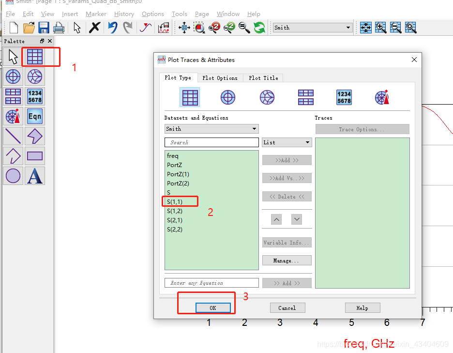Click the Cancel button
Viewport: 453px width, 353px height.
coord(287,308)
